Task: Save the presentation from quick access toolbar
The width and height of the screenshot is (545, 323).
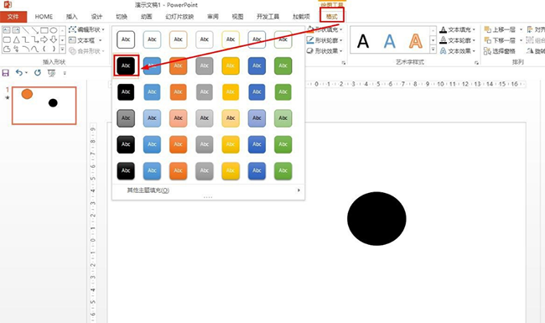Action: pos(6,73)
